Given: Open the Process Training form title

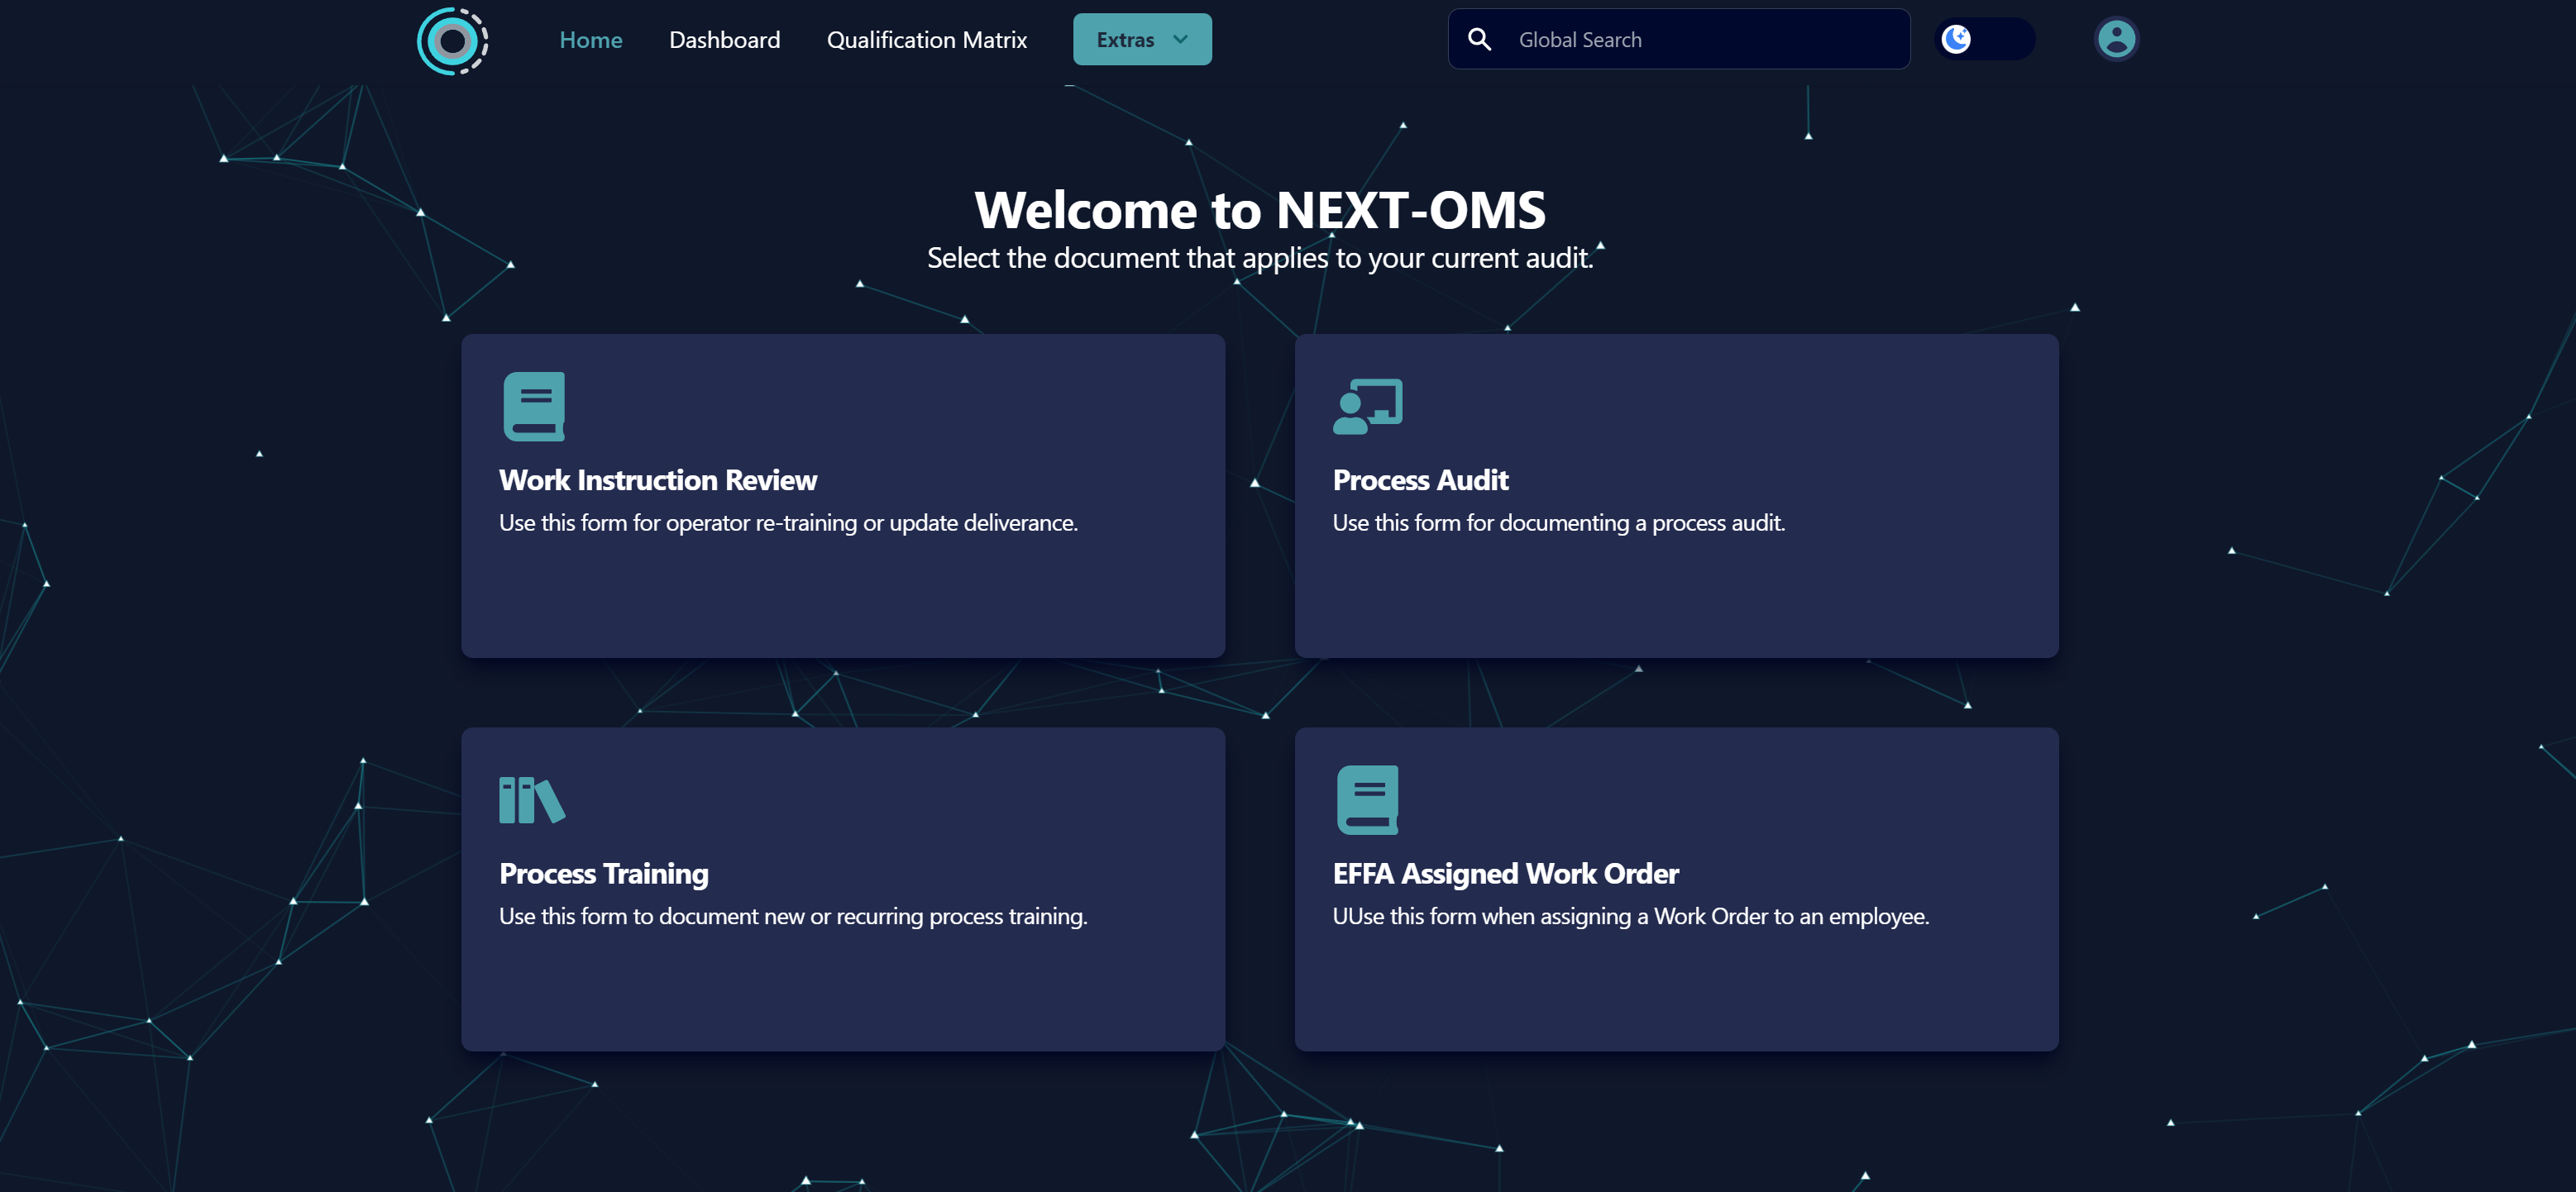Looking at the screenshot, I should (x=603, y=874).
